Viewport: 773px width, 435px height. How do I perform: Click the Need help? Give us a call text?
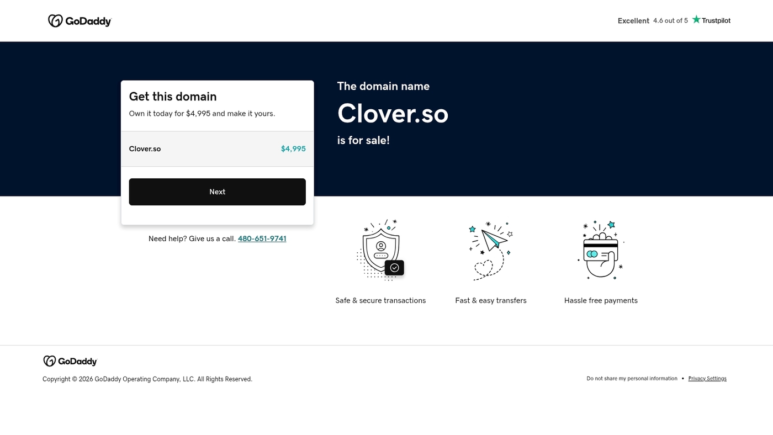[x=192, y=238]
